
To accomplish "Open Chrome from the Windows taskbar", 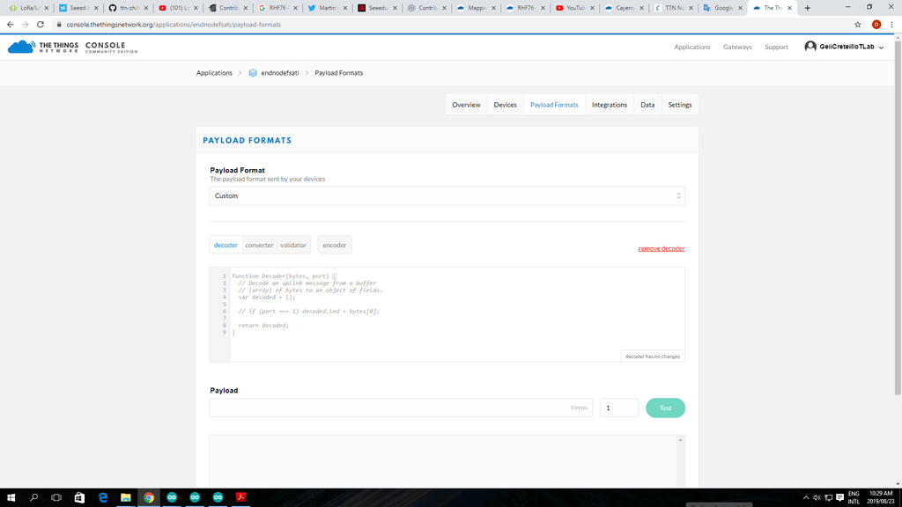I will click(x=149, y=497).
